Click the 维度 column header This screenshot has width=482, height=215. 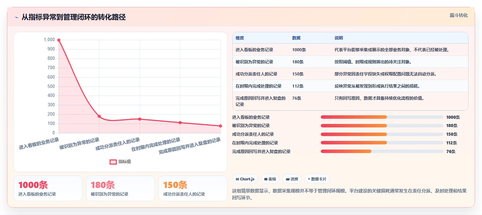pos(240,38)
